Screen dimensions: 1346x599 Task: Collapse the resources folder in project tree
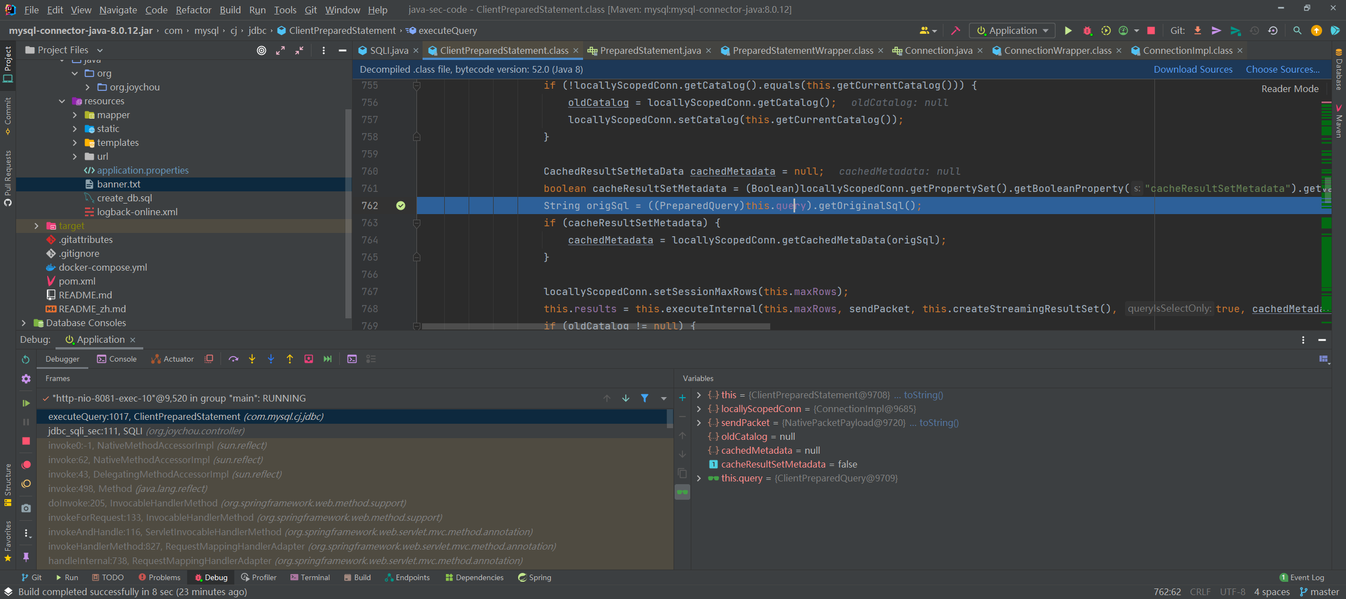62,101
